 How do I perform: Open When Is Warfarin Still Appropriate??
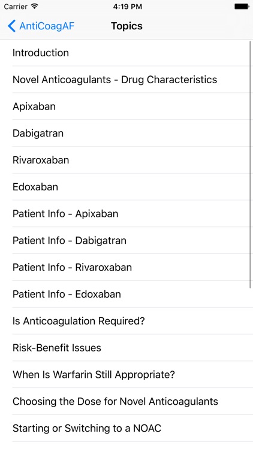[x=126, y=375]
